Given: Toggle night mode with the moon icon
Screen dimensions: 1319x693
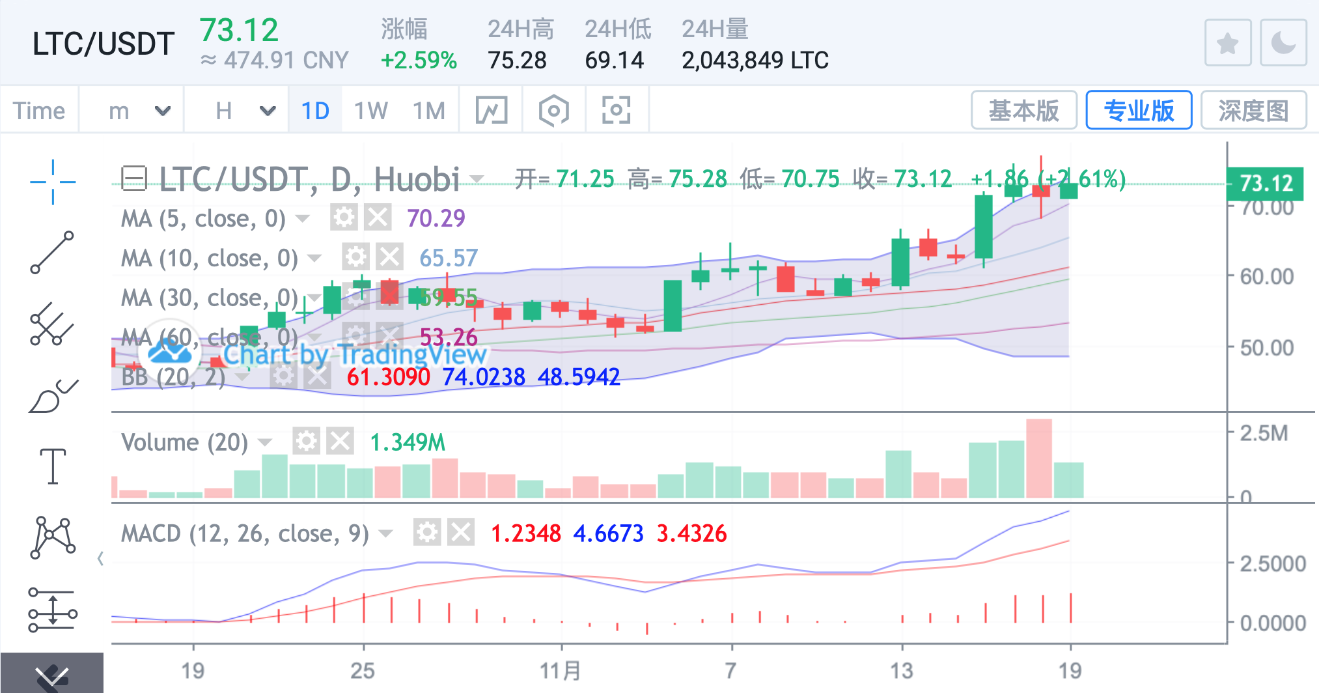Looking at the screenshot, I should 1283,43.
